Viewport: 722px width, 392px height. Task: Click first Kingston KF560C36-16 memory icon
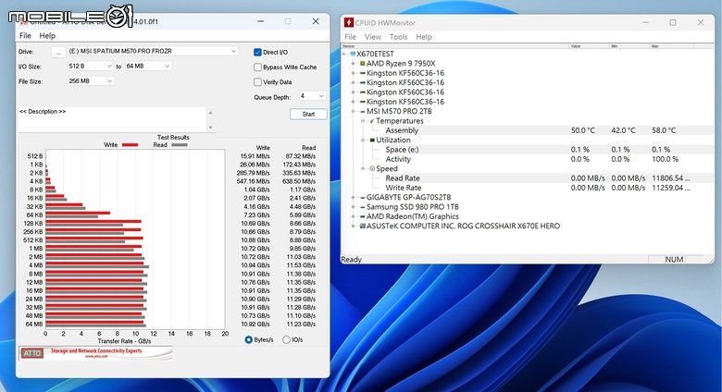[362, 73]
